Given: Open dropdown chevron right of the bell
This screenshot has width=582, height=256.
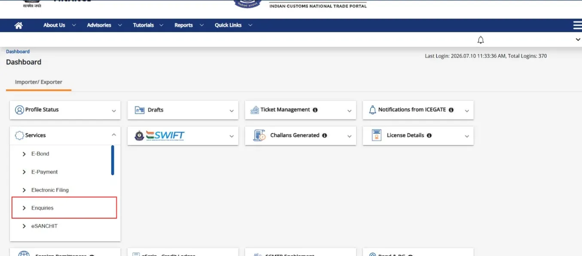Looking at the screenshot, I should coord(578,40).
